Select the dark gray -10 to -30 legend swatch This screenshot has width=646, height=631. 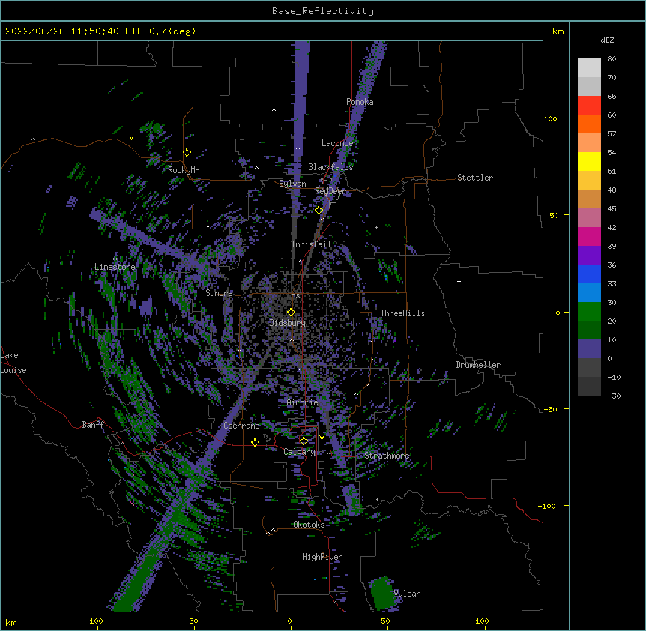(x=589, y=387)
